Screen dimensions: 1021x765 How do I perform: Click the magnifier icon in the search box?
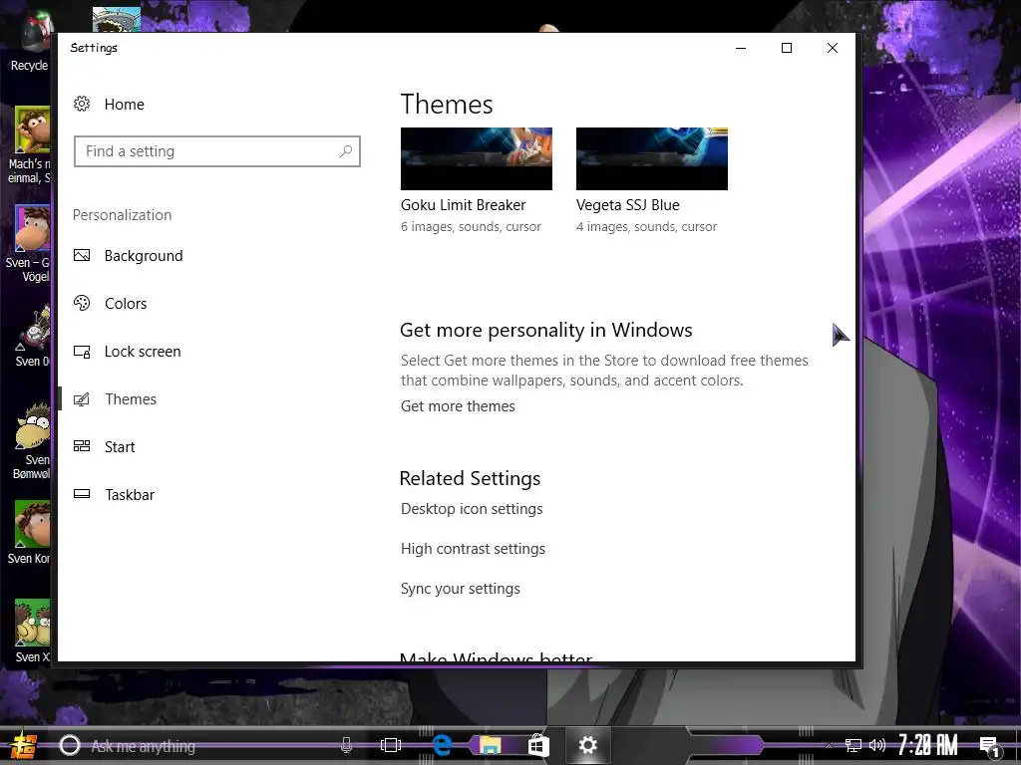(346, 151)
